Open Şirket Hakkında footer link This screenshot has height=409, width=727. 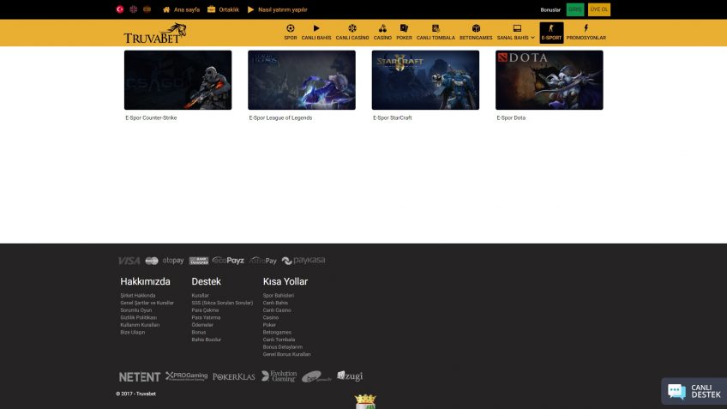click(x=138, y=295)
